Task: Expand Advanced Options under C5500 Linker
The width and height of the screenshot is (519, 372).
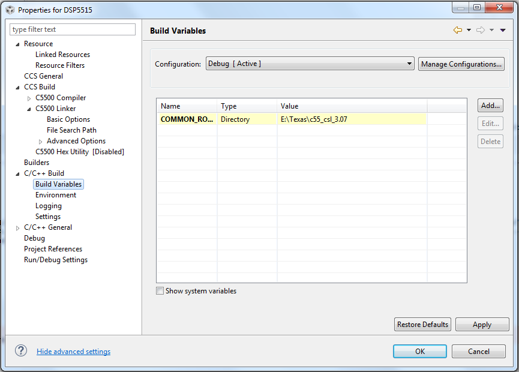Action: point(41,141)
